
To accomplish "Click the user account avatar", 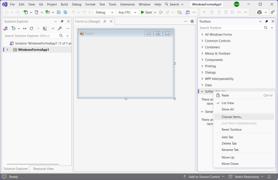I will (237, 4).
